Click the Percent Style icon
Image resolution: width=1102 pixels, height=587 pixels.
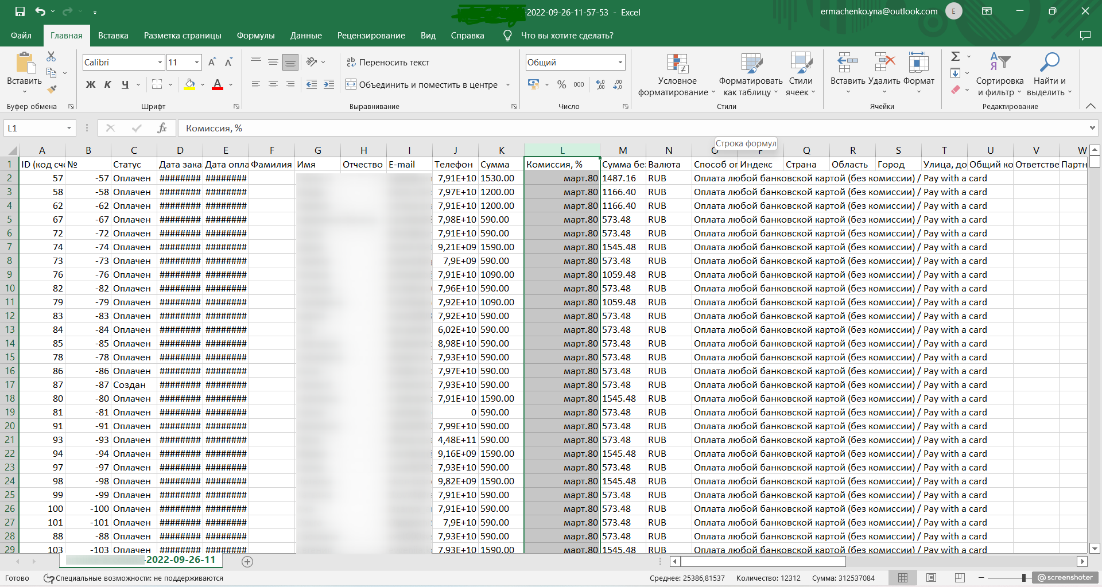click(561, 85)
